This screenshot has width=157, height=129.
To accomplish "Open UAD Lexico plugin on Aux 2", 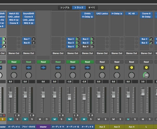I will click(x=102, y=14).
